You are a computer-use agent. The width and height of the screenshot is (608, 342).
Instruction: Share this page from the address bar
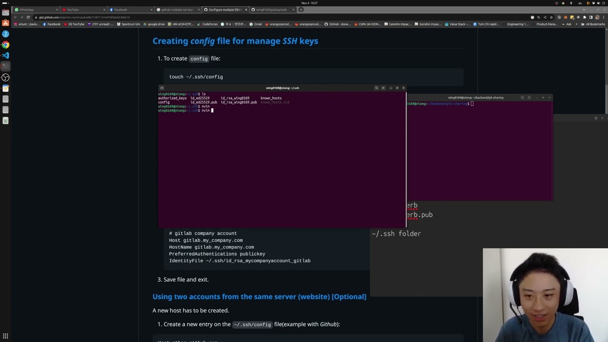pyautogui.click(x=545, y=17)
